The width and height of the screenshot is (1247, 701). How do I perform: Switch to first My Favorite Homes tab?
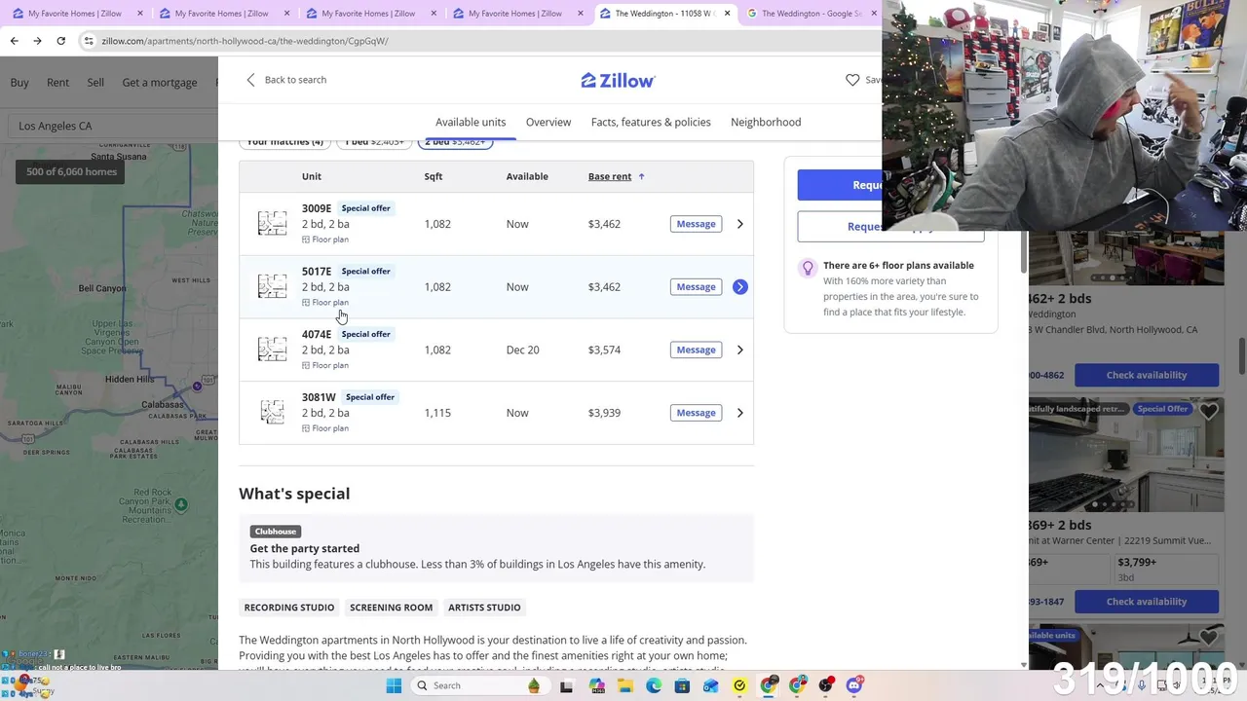[75, 14]
